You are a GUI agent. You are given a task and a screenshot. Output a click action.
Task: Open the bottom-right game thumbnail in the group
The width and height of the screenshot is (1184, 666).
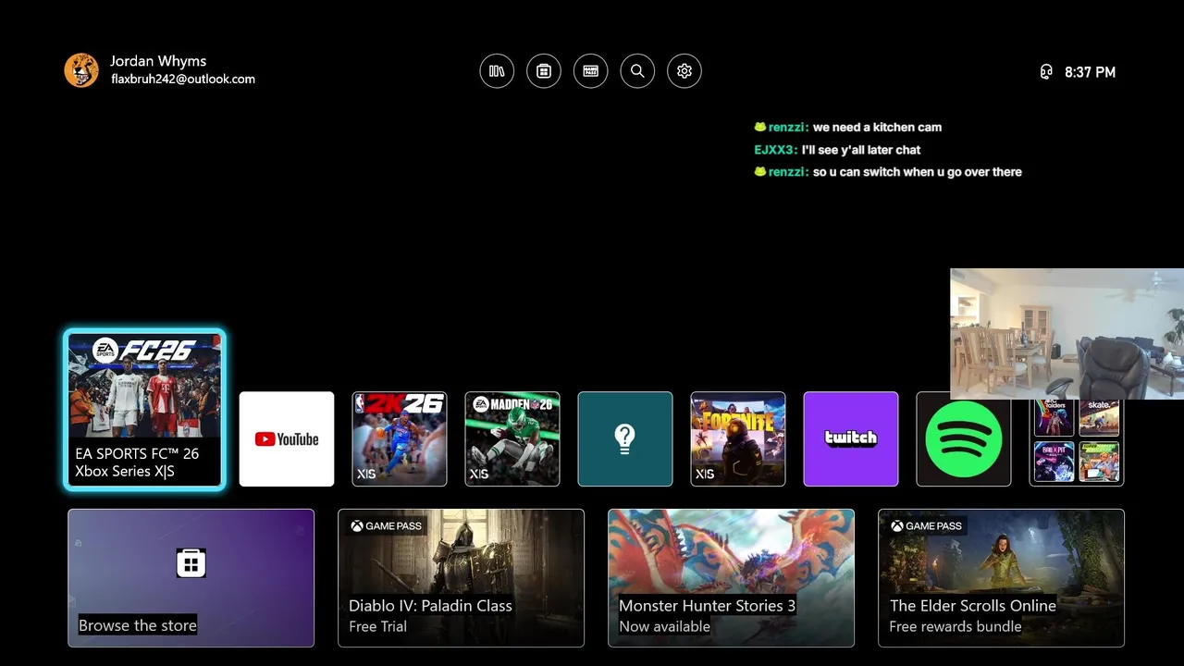pyautogui.click(x=1099, y=461)
